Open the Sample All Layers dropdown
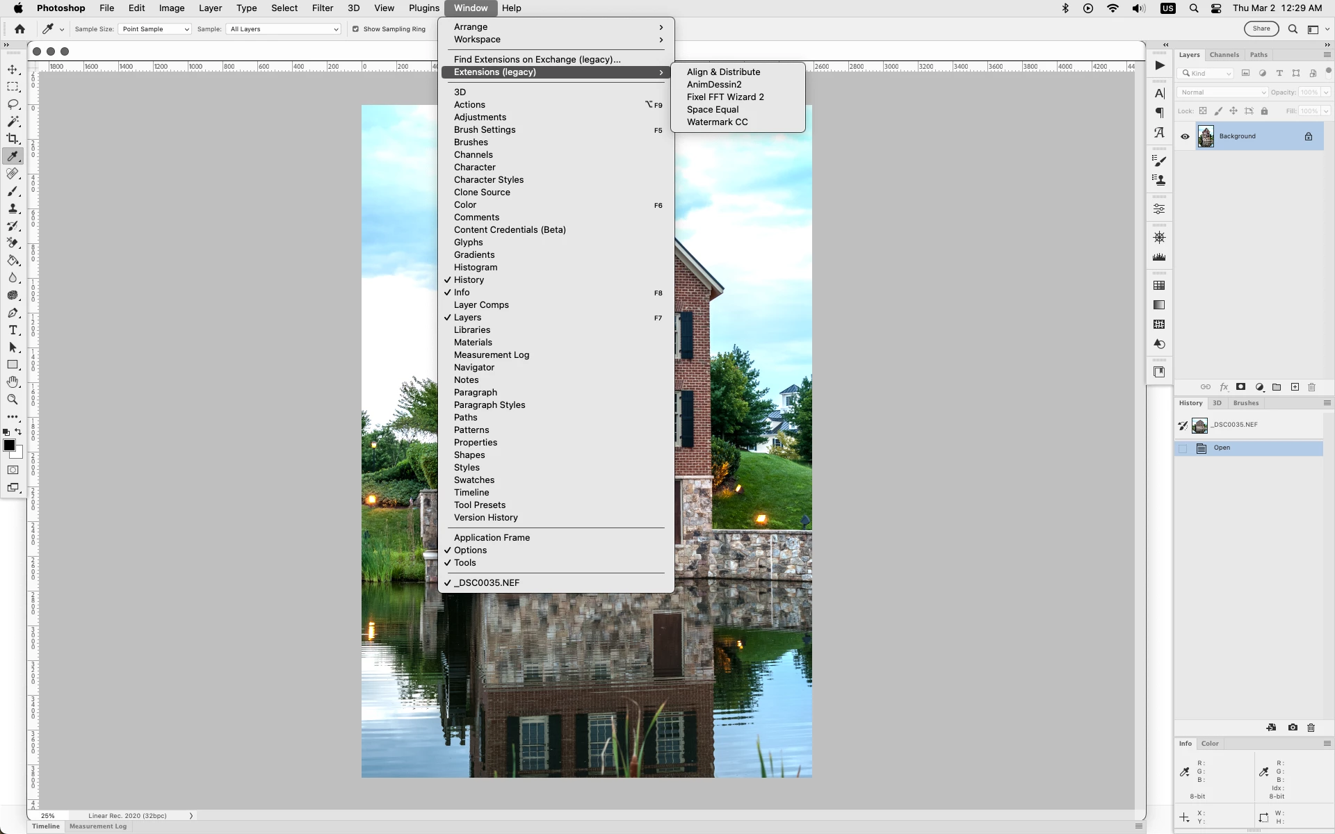This screenshot has height=834, width=1335. point(284,29)
